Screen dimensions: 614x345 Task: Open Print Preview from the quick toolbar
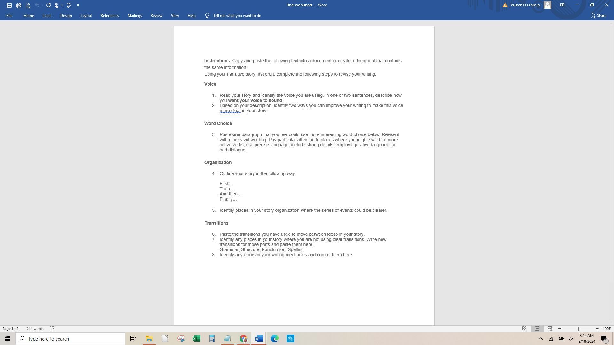point(28,5)
